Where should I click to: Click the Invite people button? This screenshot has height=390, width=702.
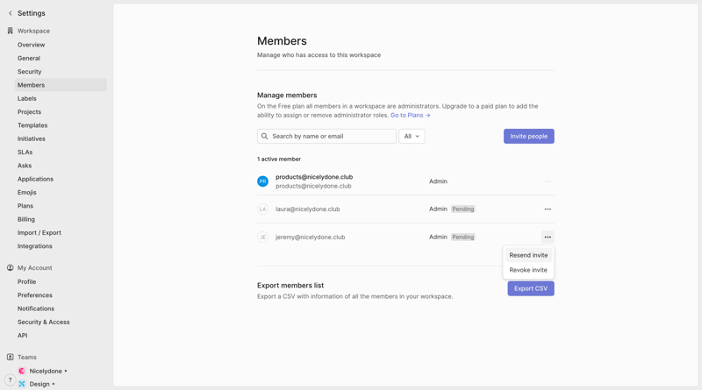click(x=529, y=136)
